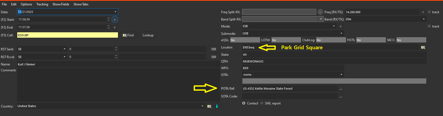Enable the track checkbox beside frequency
Screen dimensions: 443x116
click(x=429, y=12)
